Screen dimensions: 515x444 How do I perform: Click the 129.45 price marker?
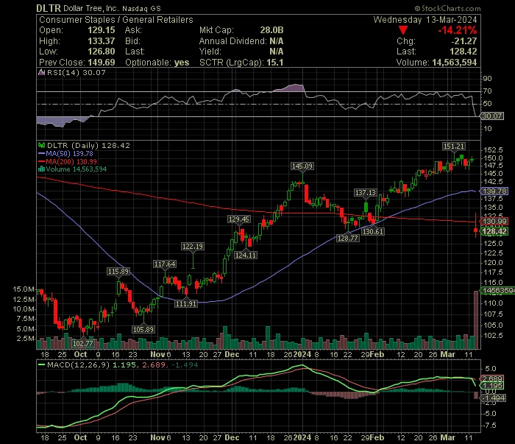pos(239,219)
